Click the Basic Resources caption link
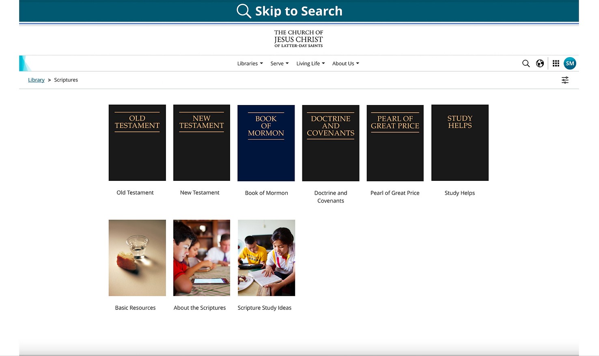This screenshot has width=599, height=356. [x=135, y=308]
